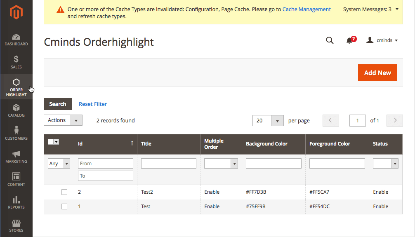
Task: Click the search magnifier icon
Action: click(330, 40)
